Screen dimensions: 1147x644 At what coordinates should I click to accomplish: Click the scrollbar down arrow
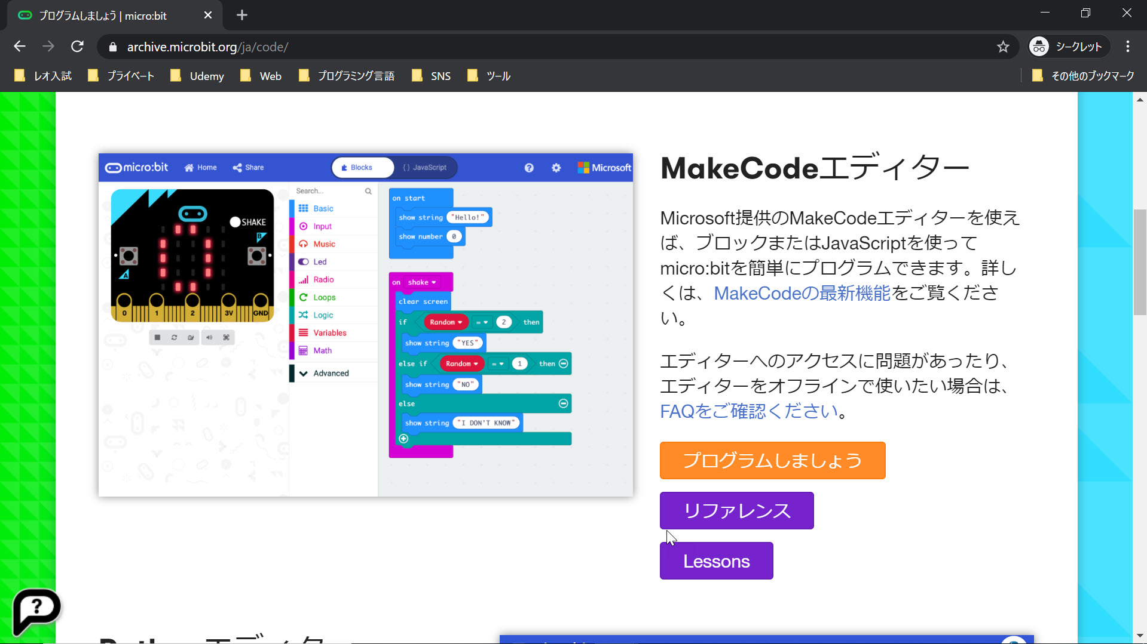[x=1140, y=636]
